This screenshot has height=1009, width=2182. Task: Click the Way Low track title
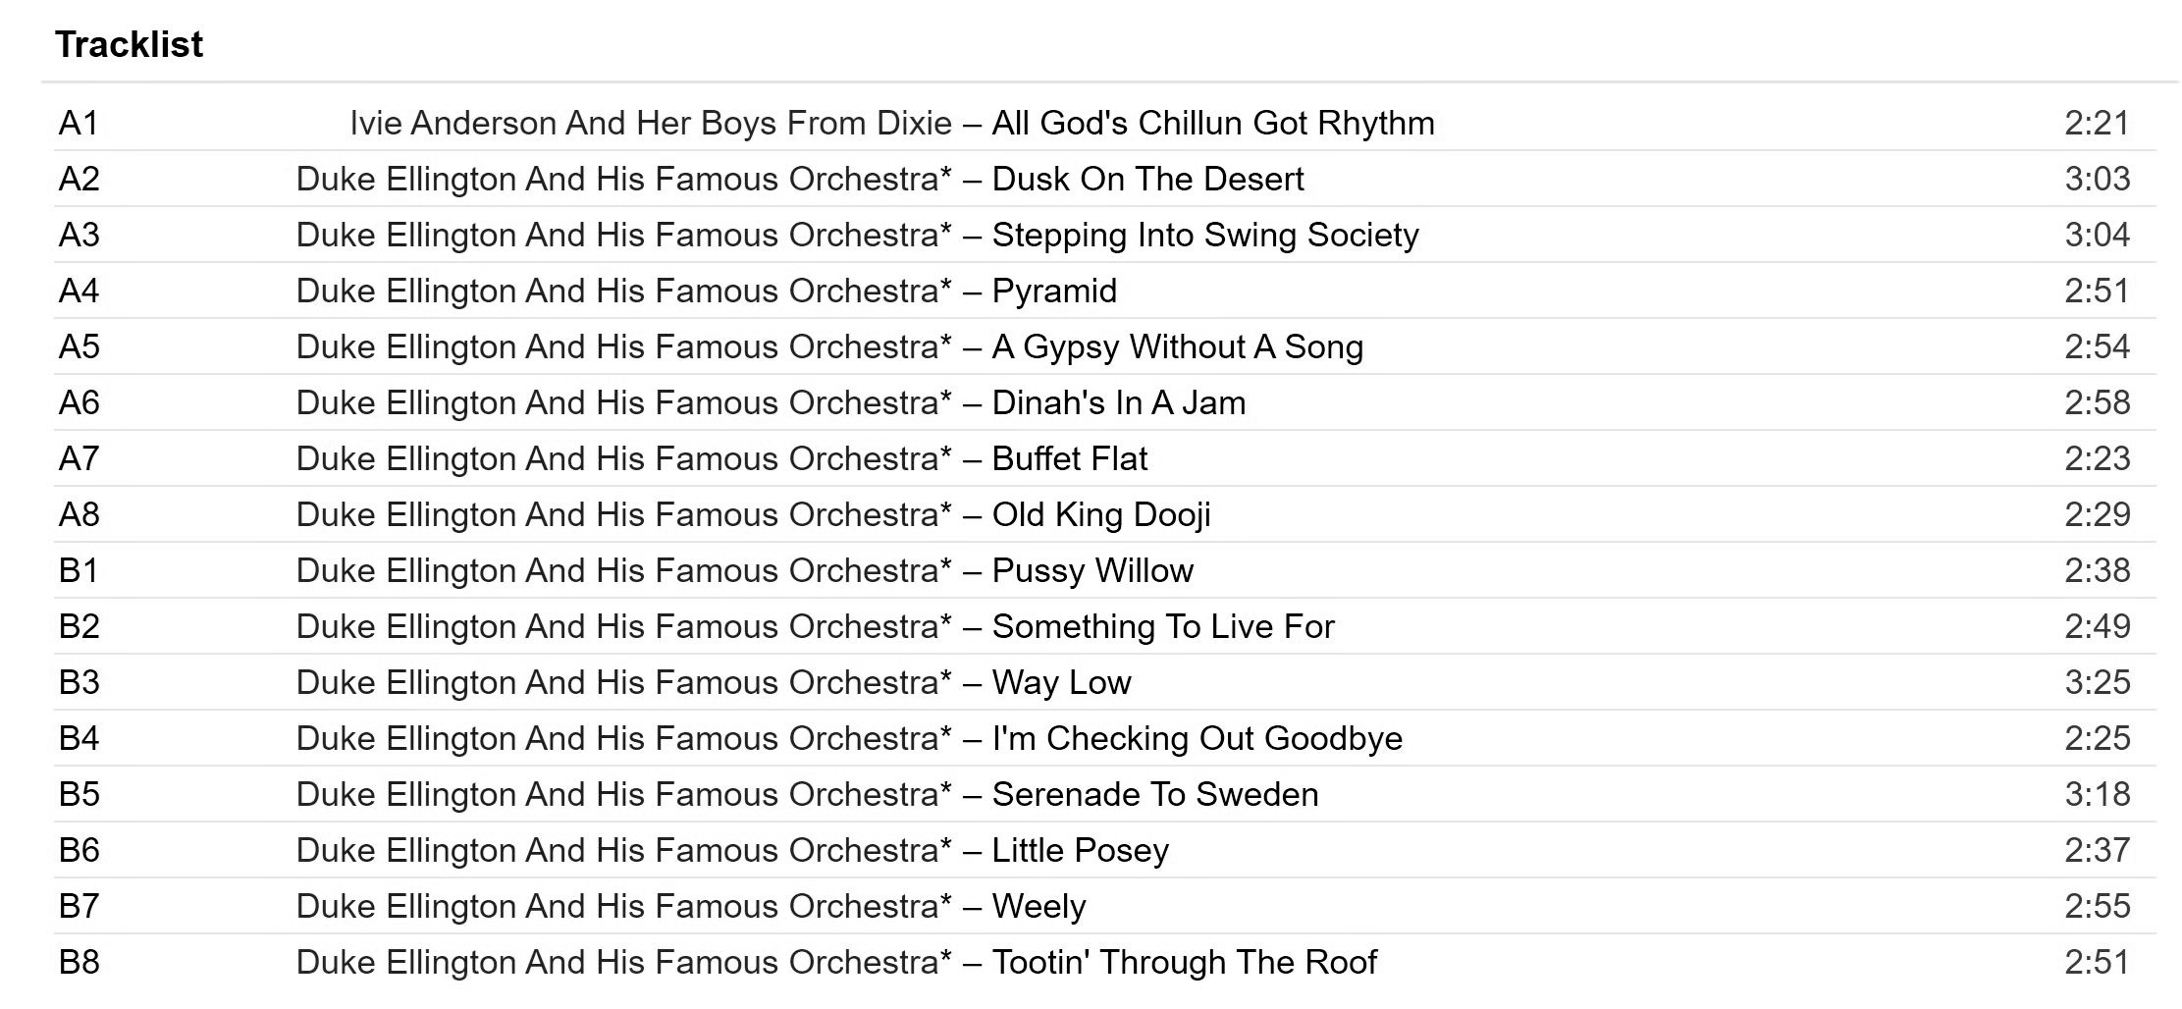point(1061,683)
